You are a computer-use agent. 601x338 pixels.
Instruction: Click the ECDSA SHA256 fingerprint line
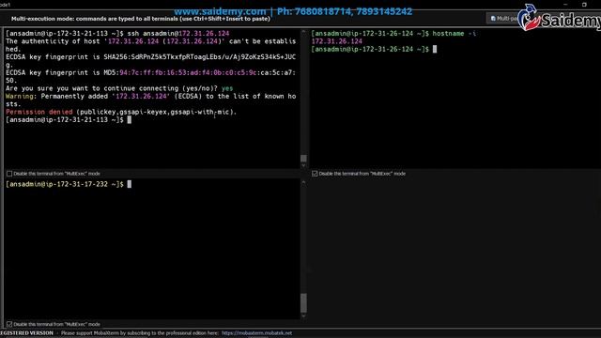point(150,57)
